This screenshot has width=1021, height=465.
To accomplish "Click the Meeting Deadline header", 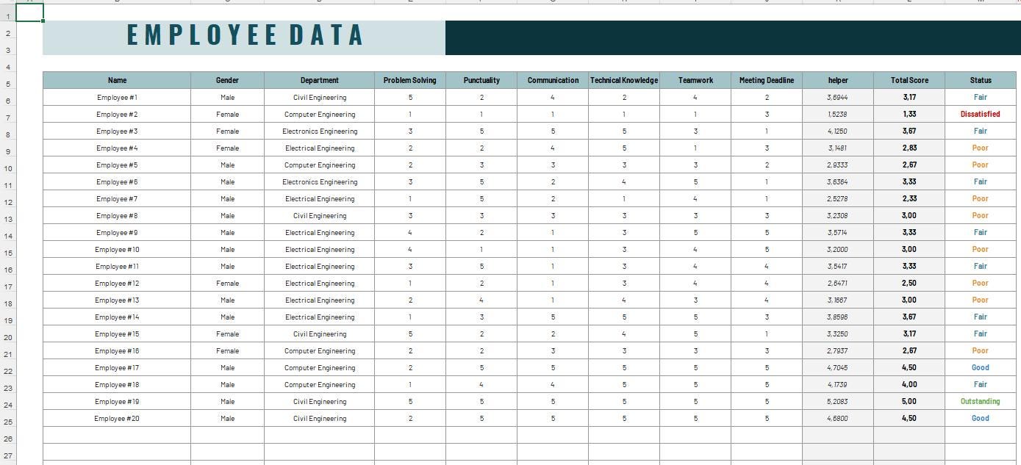I will (x=767, y=80).
